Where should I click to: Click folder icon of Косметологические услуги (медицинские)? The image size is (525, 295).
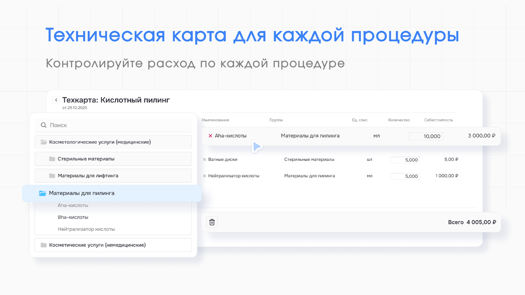pyautogui.click(x=43, y=142)
